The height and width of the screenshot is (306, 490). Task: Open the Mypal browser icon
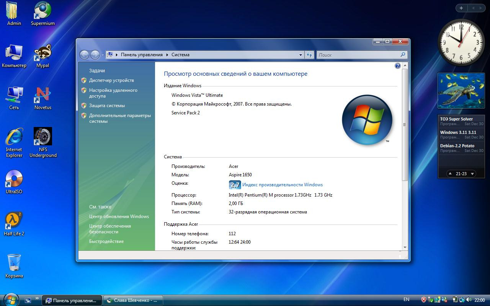[x=42, y=54]
